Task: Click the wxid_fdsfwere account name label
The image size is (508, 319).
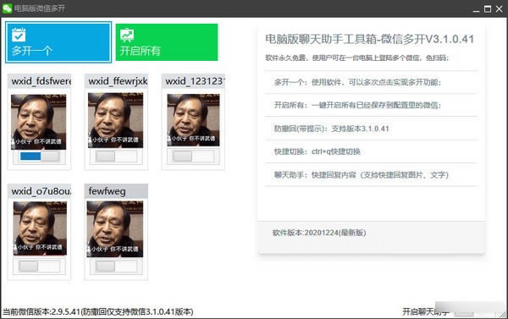Action: (41, 81)
